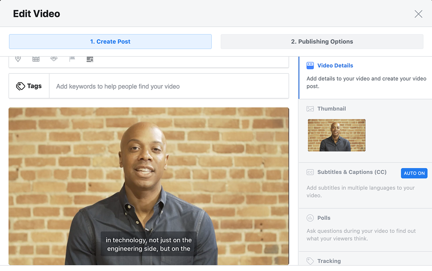The height and width of the screenshot is (271, 432).
Task: Switch to the Publishing Options tab
Action: coord(322,42)
